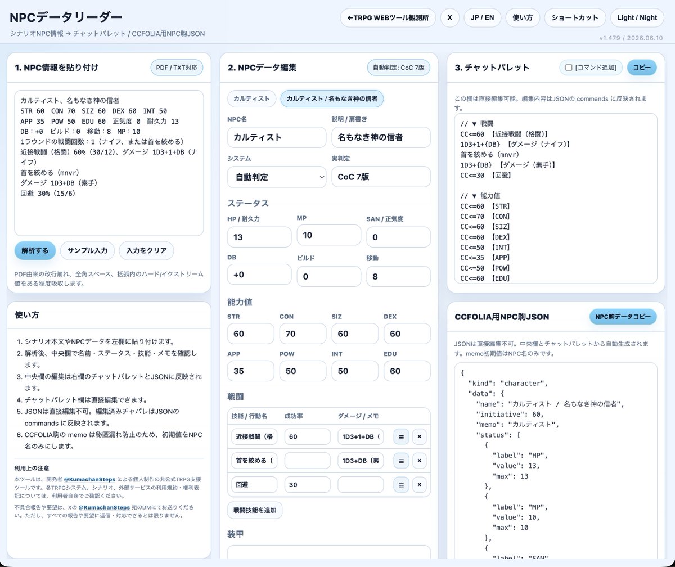
Task: Delete the 近接戦闘 combat row
Action: coord(419,436)
